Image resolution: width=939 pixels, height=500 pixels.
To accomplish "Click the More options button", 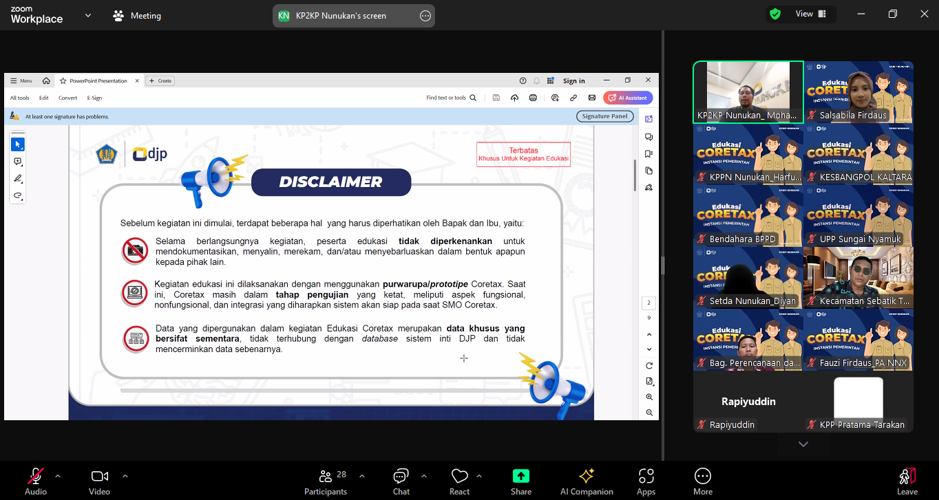I will (702, 480).
